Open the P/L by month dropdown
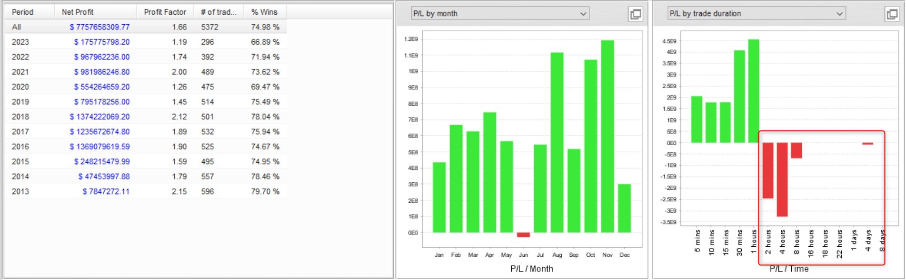This screenshot has height=280, width=906. 500,14
